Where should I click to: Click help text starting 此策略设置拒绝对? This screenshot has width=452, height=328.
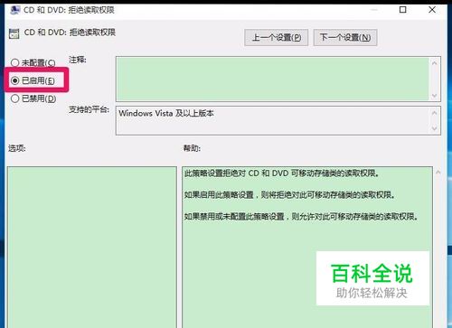[282, 173]
